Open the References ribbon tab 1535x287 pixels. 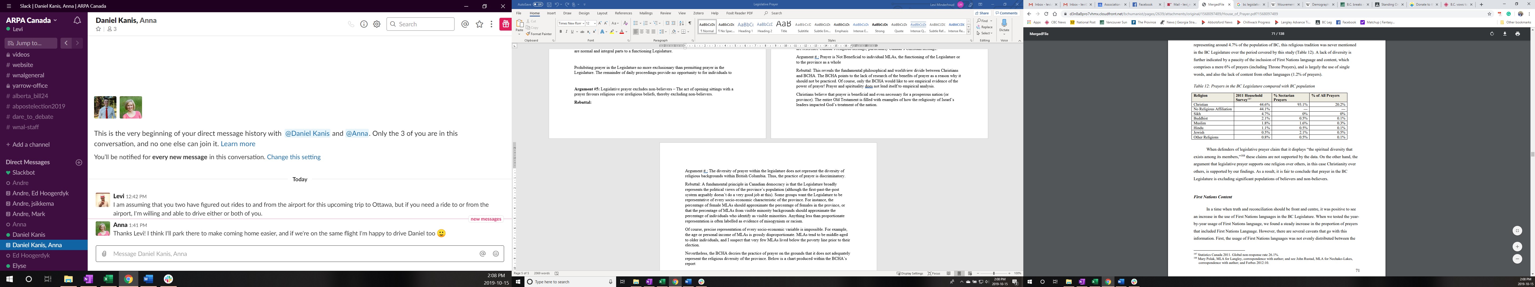pos(623,13)
